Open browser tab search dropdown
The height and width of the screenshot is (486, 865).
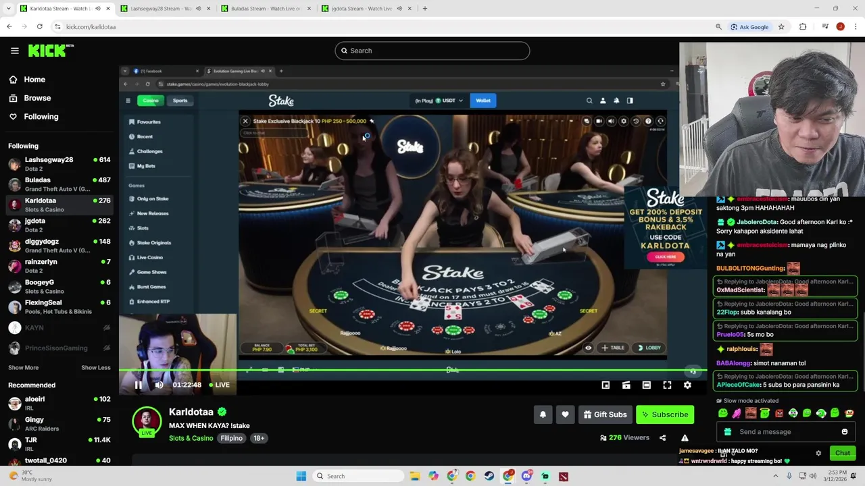[x=9, y=8]
